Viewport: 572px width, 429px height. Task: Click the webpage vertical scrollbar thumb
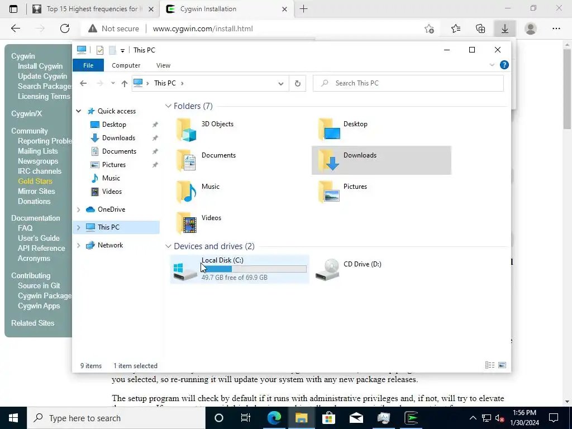click(x=567, y=89)
